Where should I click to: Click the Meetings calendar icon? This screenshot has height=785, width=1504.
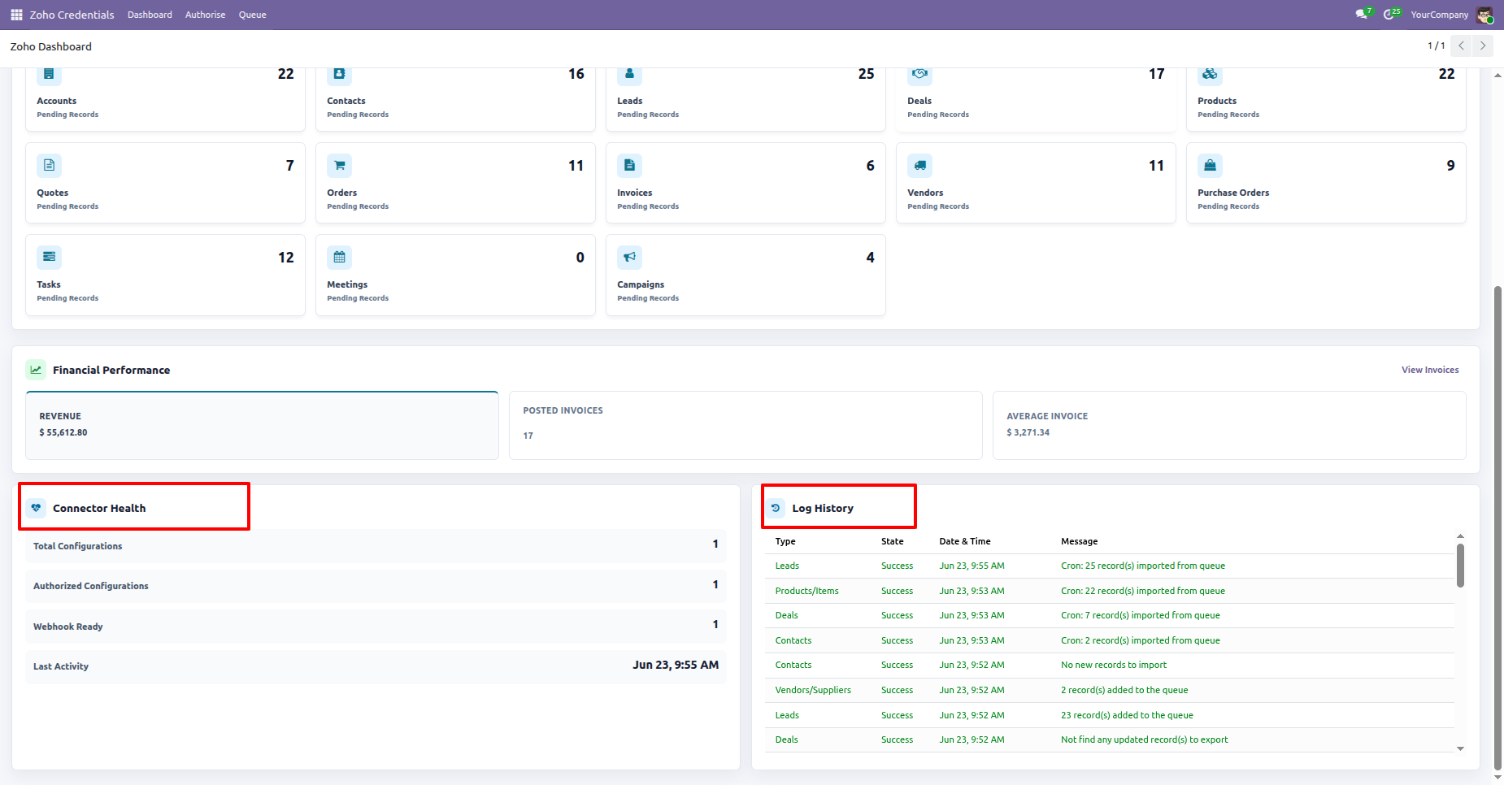click(x=340, y=258)
